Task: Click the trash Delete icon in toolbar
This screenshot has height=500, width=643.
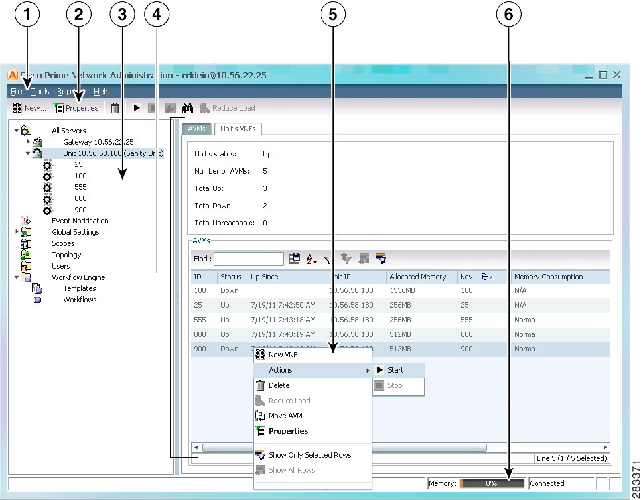Action: (114, 107)
